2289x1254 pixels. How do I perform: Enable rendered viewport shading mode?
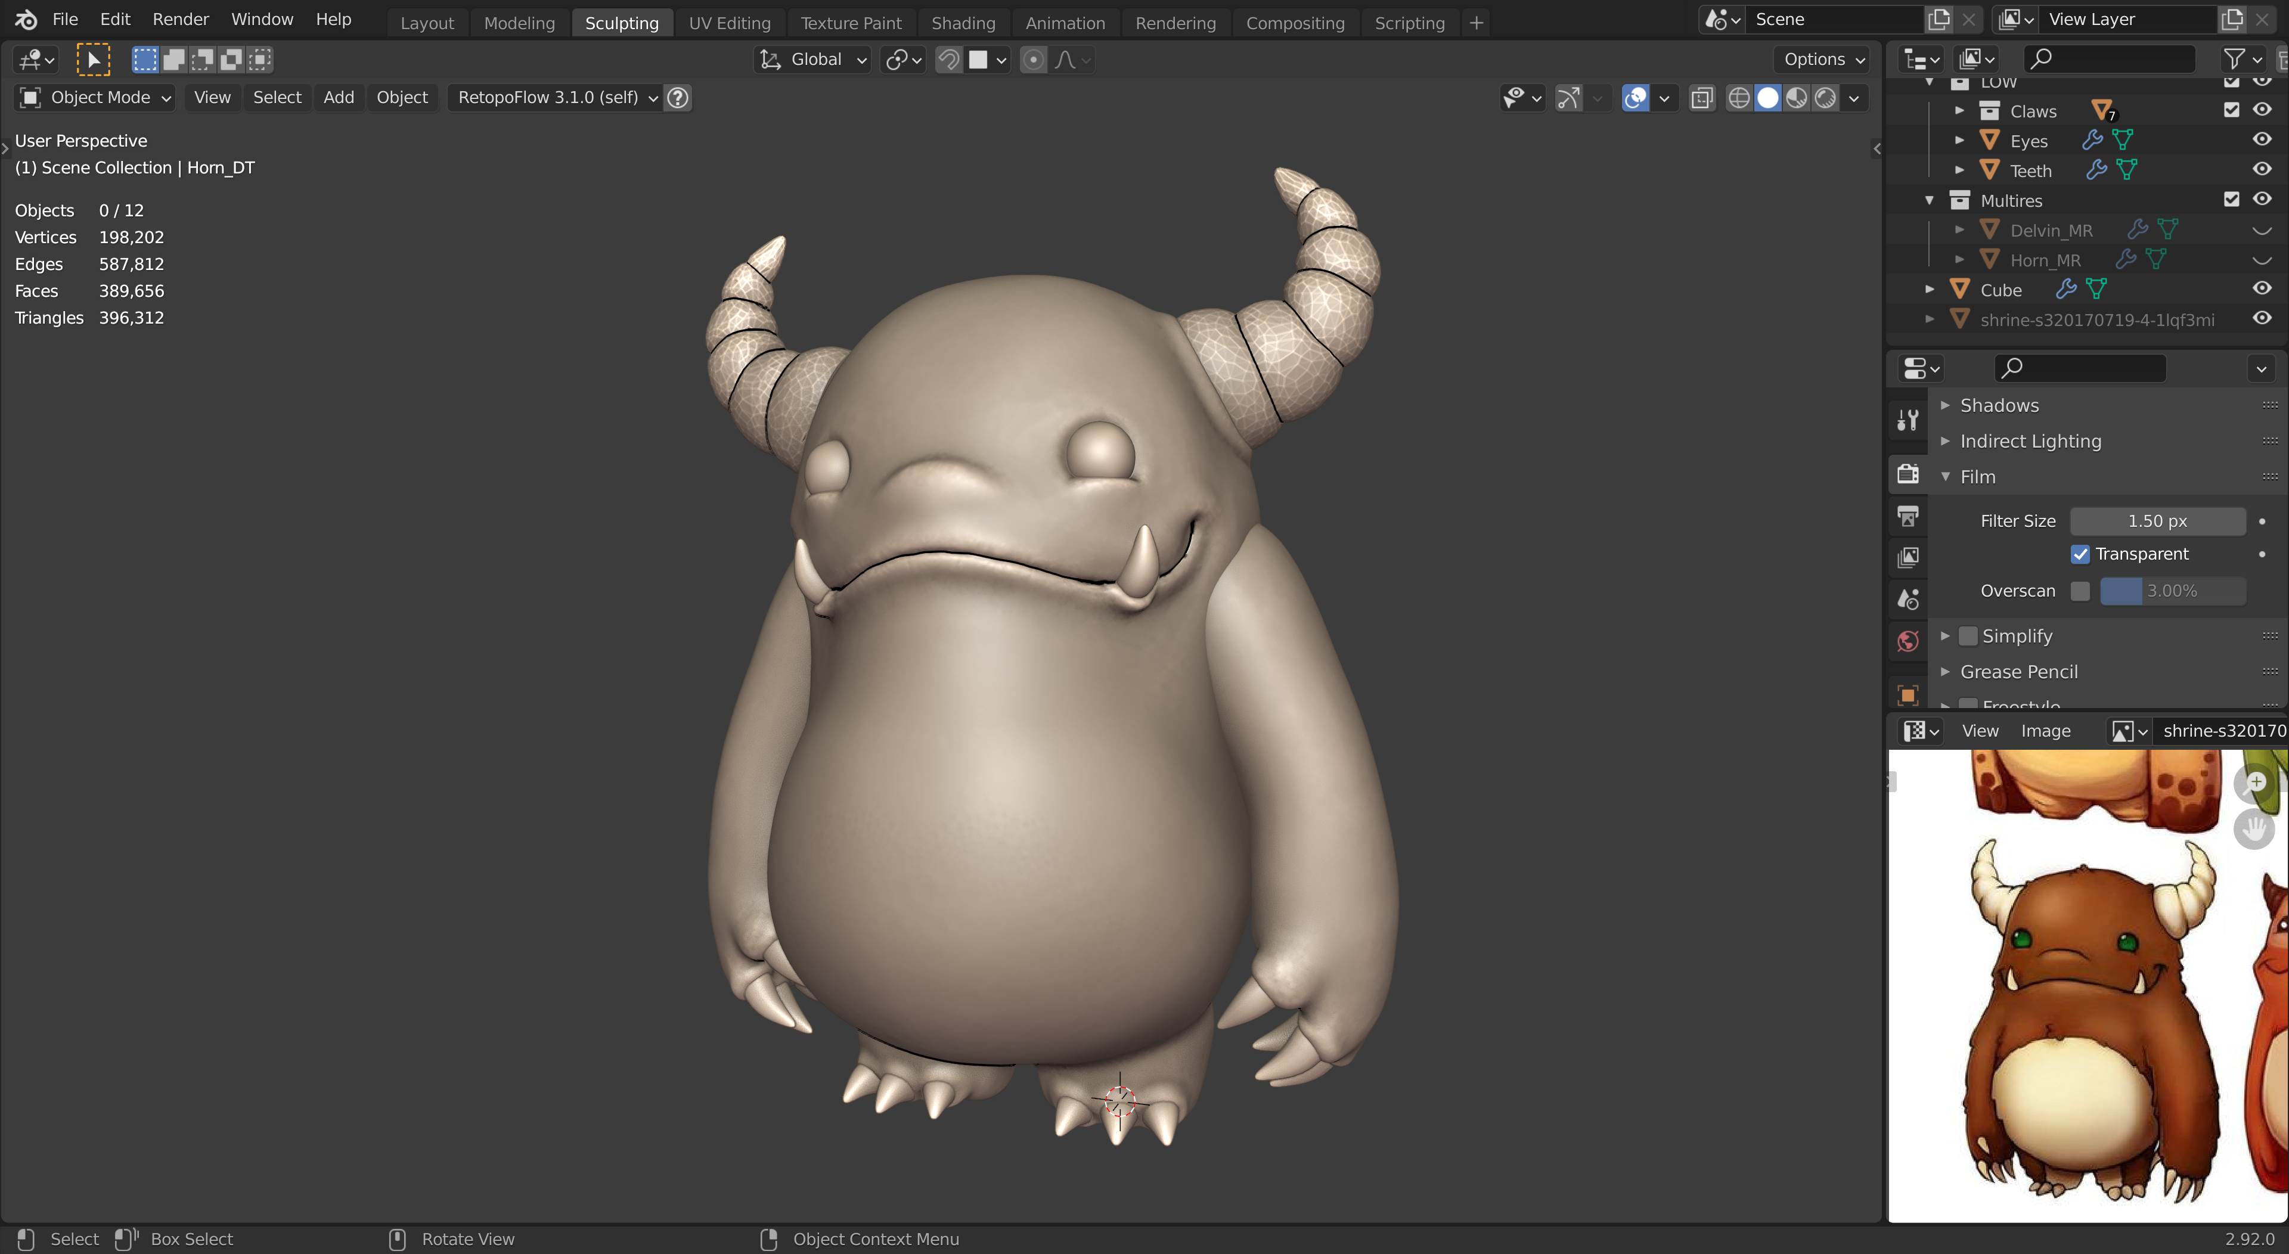click(x=1825, y=98)
